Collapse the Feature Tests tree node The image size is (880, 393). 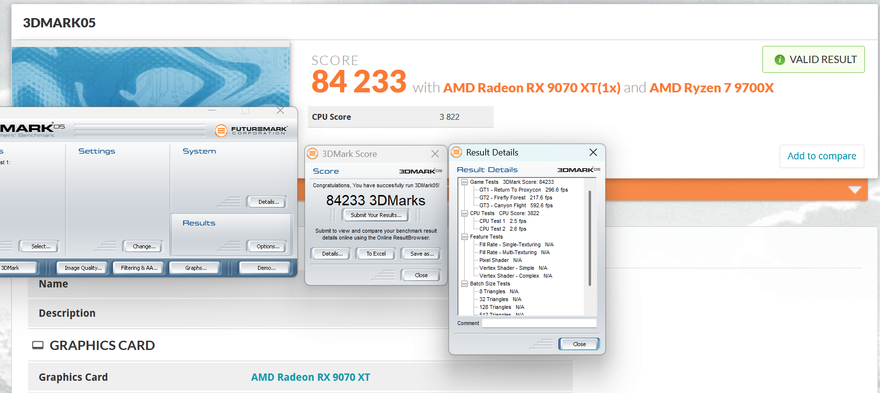point(464,237)
